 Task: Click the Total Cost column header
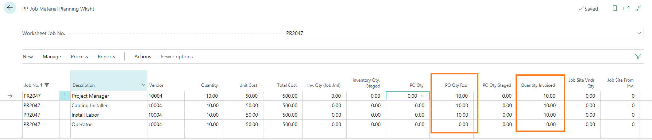(x=287, y=85)
